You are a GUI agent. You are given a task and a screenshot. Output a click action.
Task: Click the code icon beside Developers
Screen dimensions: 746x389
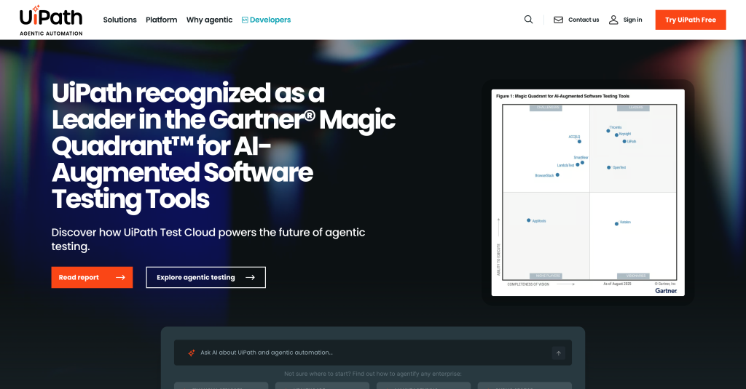point(245,20)
